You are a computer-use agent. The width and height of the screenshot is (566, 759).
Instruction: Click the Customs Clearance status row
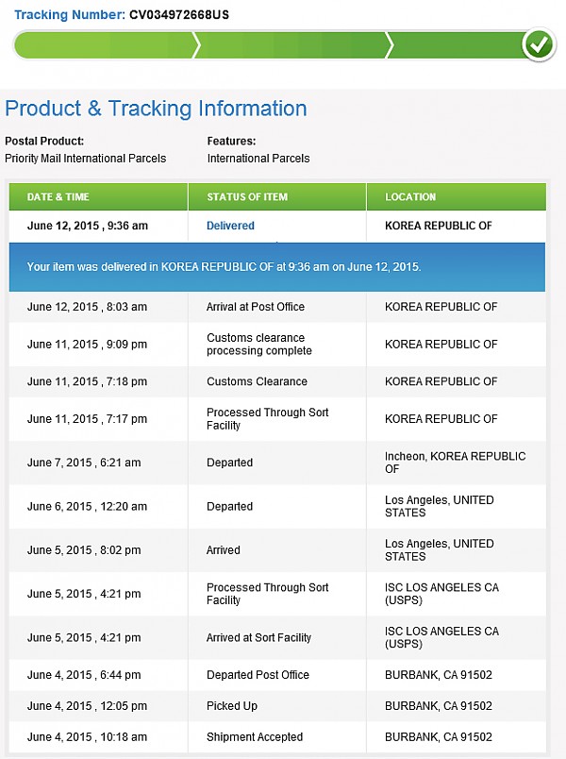tap(277, 381)
